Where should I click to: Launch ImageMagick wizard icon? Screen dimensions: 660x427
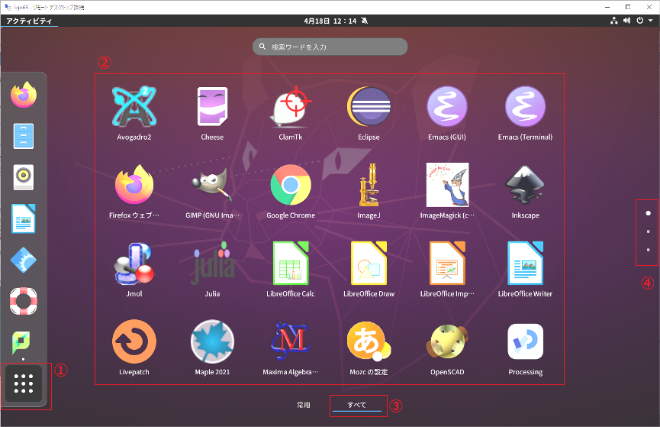tap(447, 185)
